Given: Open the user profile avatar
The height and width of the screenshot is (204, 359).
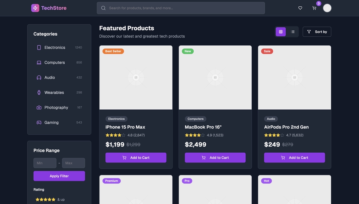Looking at the screenshot, I should (x=327, y=8).
